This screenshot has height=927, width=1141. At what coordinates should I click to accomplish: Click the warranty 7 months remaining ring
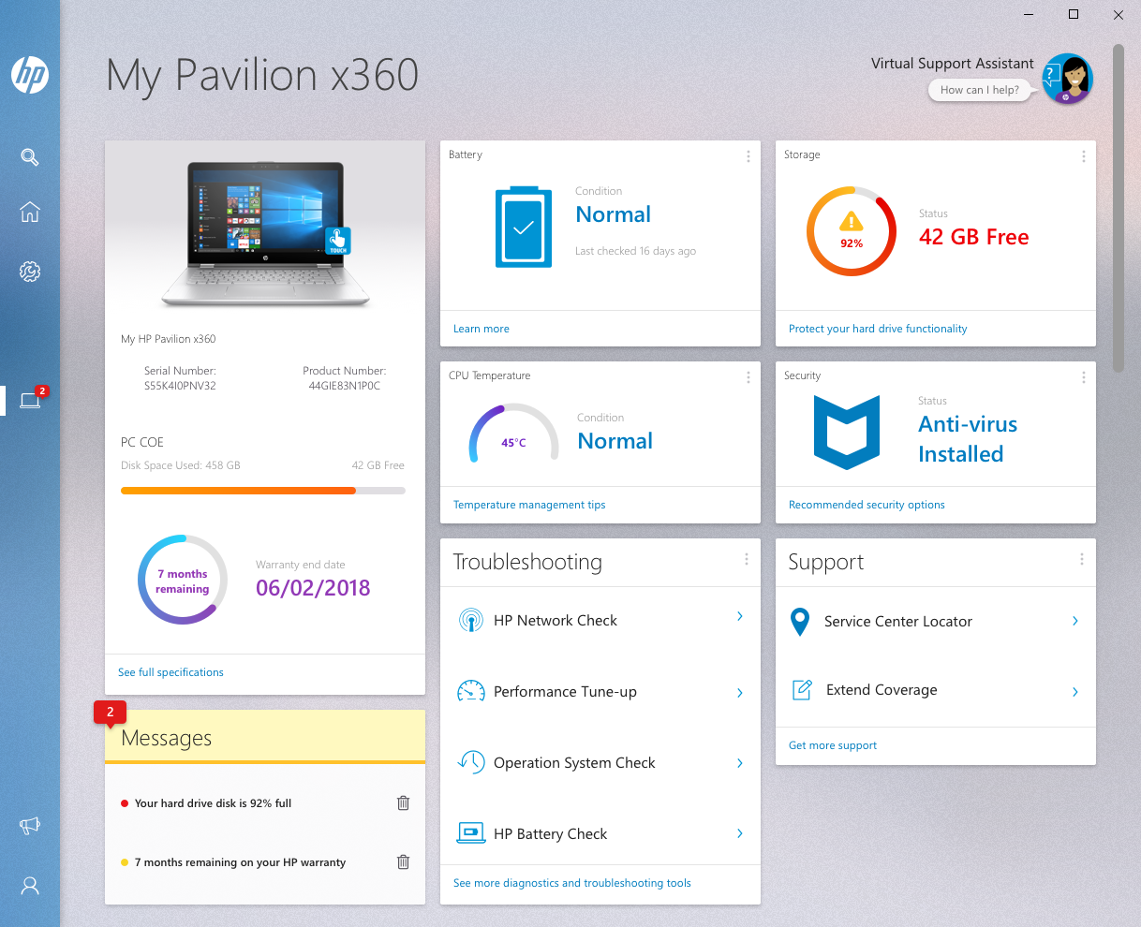pos(183,580)
